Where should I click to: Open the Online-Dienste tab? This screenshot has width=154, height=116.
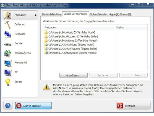point(98,14)
